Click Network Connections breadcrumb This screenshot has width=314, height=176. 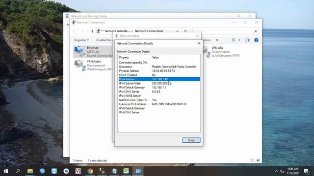149,31
